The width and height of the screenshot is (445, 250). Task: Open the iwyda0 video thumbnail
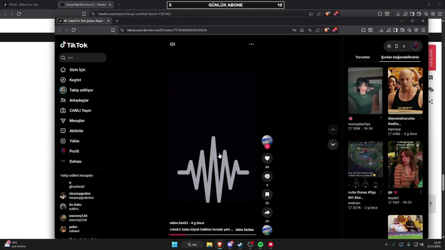click(405, 165)
